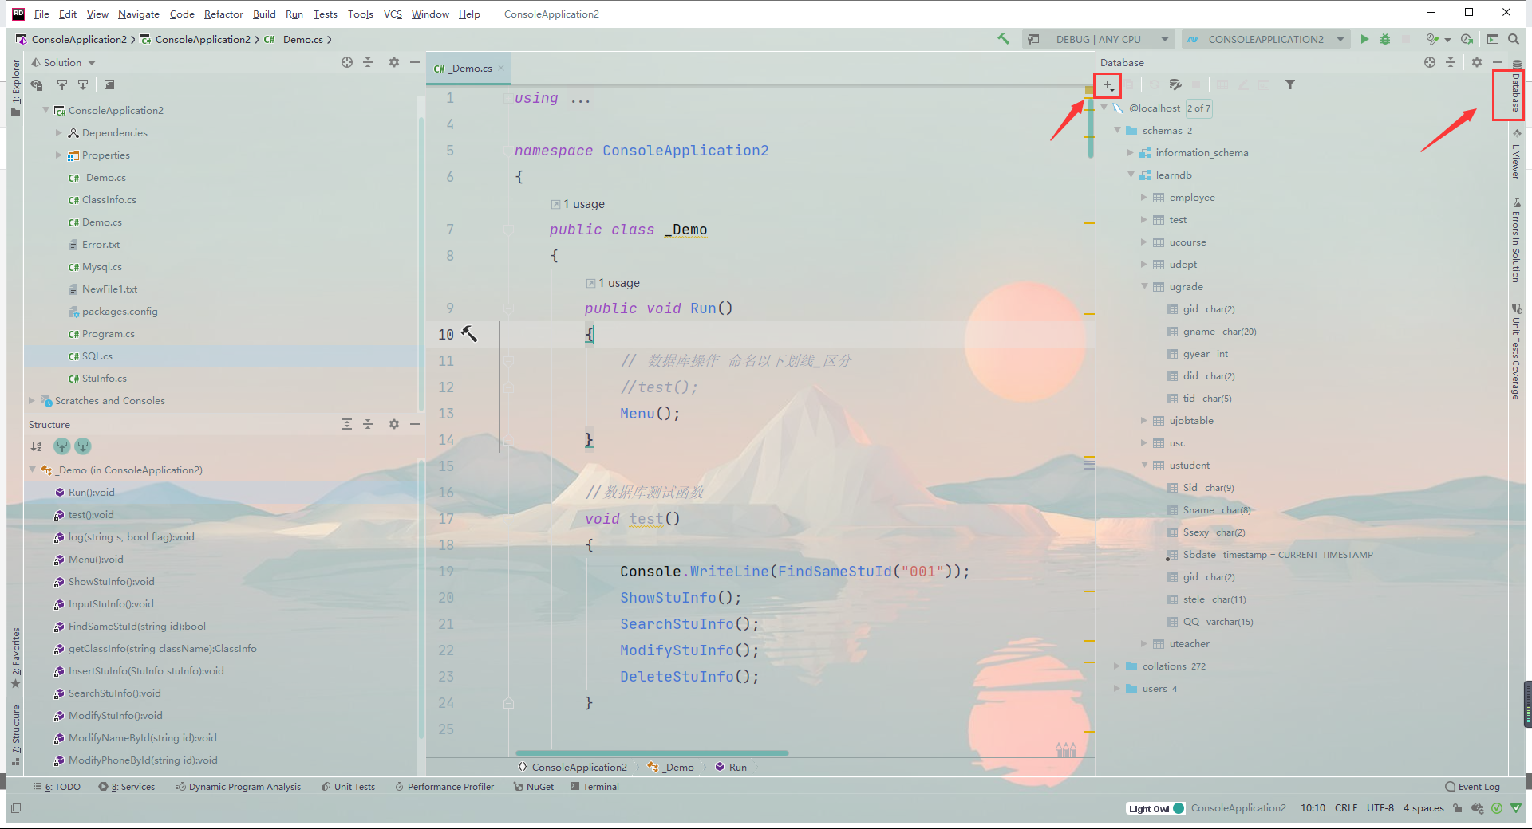Open the Event Log
1532x829 pixels.
coord(1478,786)
